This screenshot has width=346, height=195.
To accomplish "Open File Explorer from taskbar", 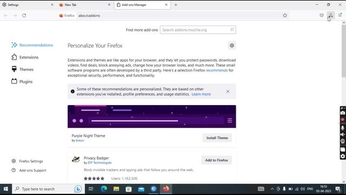I will [116, 189].
